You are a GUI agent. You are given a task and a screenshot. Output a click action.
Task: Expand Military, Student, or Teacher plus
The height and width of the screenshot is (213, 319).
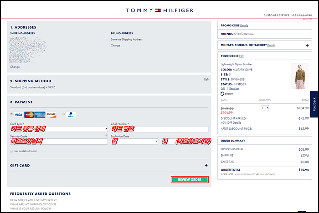pyautogui.click(x=308, y=46)
